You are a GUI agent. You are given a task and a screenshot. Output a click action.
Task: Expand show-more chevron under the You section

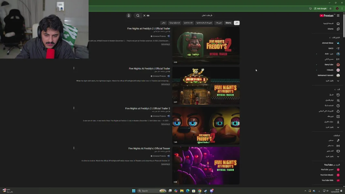338,127
